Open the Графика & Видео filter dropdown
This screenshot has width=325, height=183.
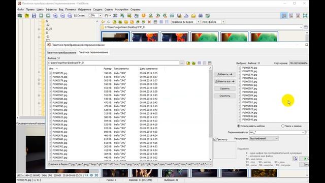(199, 22)
